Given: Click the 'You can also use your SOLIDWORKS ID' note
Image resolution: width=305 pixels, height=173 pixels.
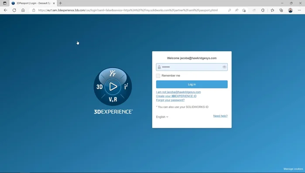Looking at the screenshot, I should pyautogui.click(x=182, y=107).
